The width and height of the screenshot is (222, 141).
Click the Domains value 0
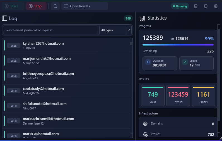click(x=213, y=124)
